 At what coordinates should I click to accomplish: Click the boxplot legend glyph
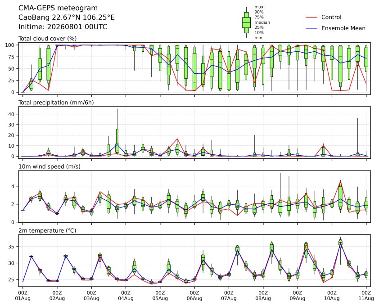pyautogui.click(x=246, y=22)
